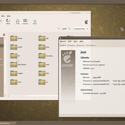Zoom in with right magnifier icon
Image resolution: width=125 pixels, height=125 pixels.
click(69, 29)
